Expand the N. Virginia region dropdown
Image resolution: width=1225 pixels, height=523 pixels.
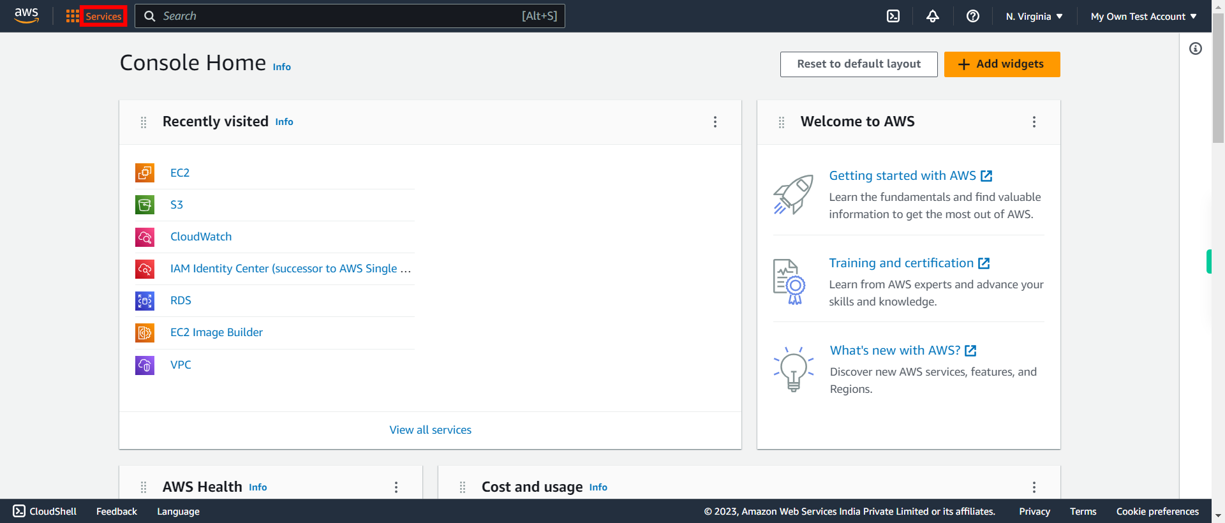point(1034,17)
